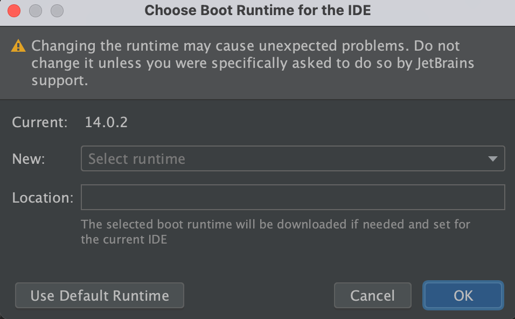Click the New: label
Image resolution: width=515 pixels, height=319 pixels.
29,159
